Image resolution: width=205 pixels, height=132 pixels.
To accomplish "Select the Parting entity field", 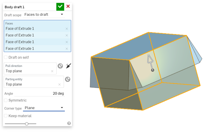I will (x=34, y=82).
